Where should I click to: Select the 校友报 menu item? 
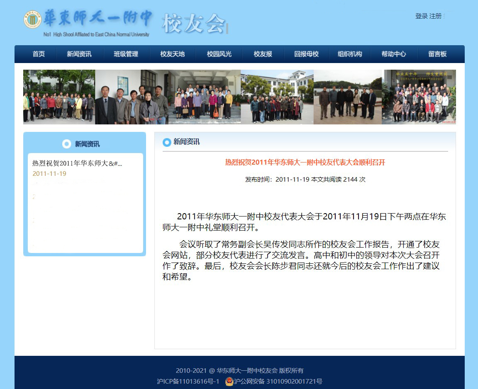tap(263, 54)
